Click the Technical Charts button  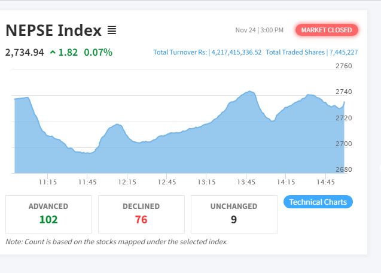(x=318, y=202)
